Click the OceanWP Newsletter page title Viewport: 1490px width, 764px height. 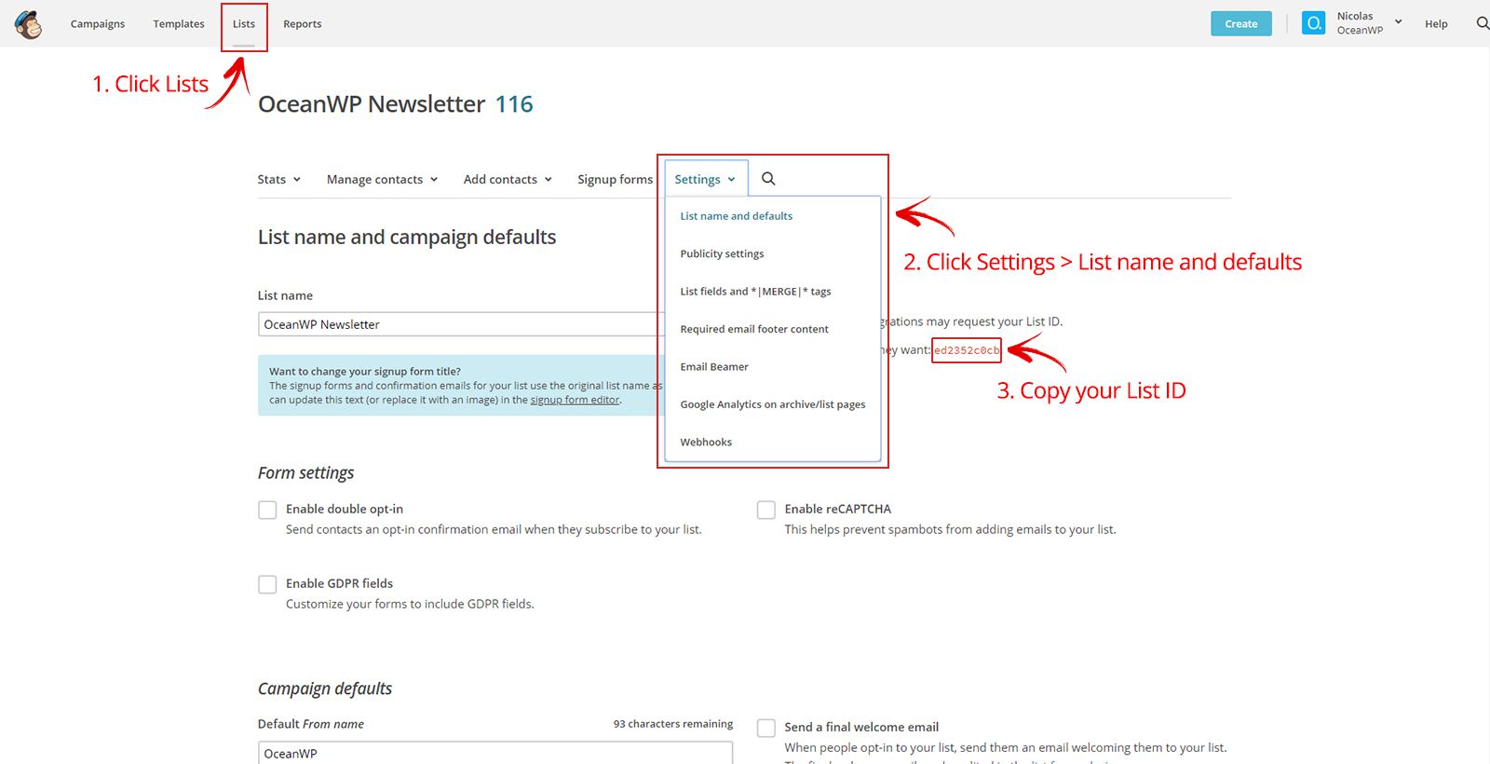[372, 104]
